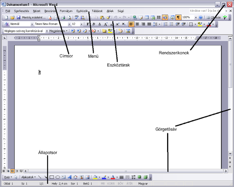This screenshot has height=187, width=234.
Task: Open Word Help question mark icon
Action: coord(201,18)
